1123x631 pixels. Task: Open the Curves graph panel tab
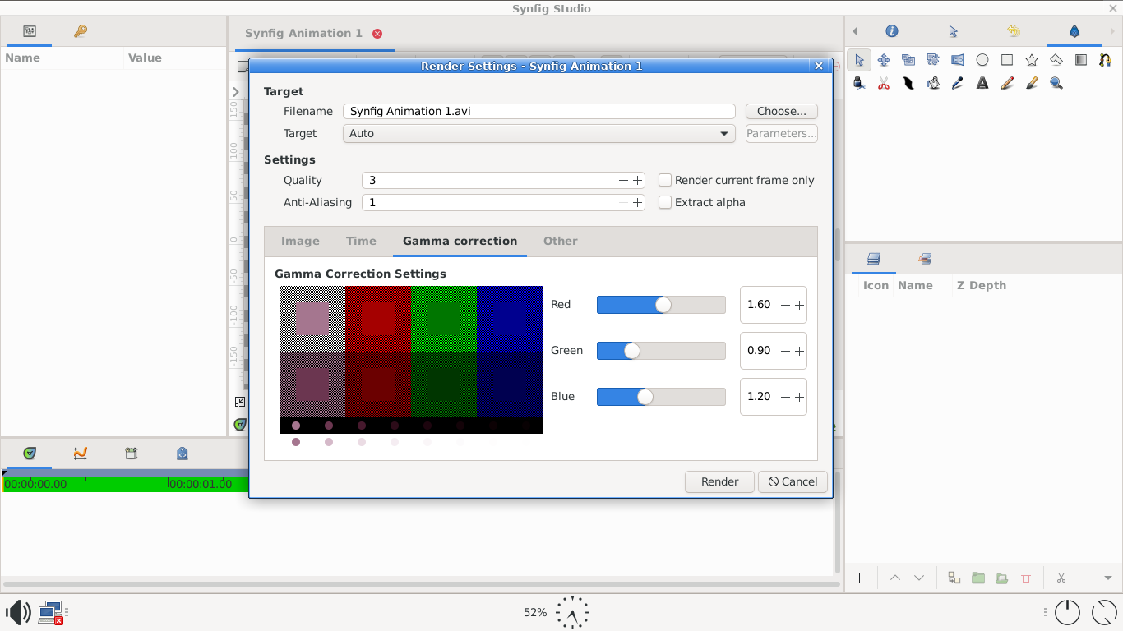click(80, 453)
